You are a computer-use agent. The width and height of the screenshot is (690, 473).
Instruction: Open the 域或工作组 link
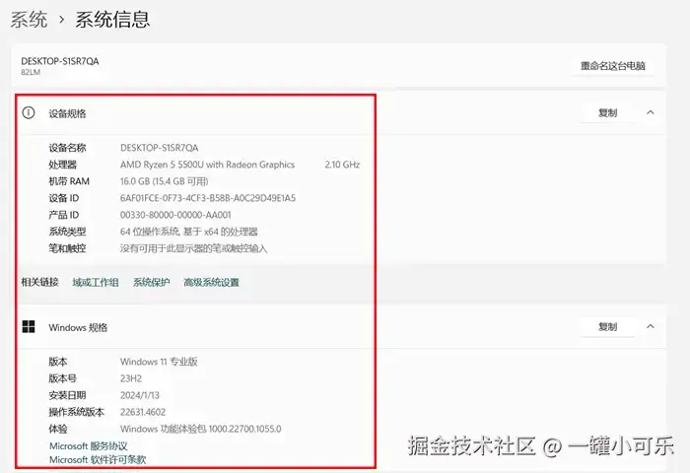pos(96,283)
